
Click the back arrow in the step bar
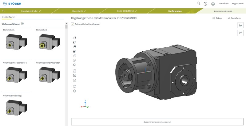click(x=3, y=11)
